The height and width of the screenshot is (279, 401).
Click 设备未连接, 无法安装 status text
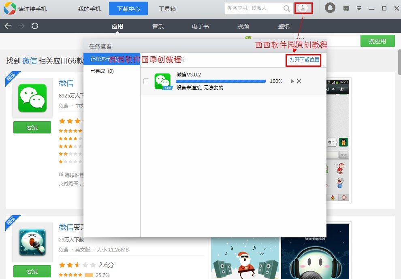[200, 88]
